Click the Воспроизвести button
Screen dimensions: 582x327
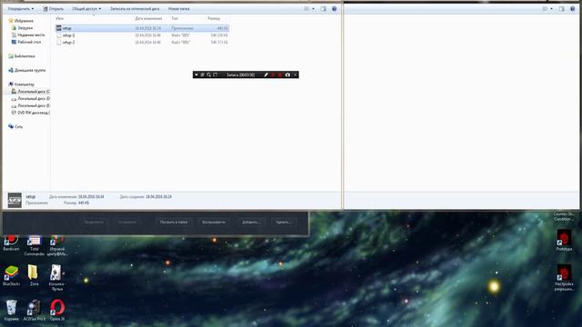(214, 222)
